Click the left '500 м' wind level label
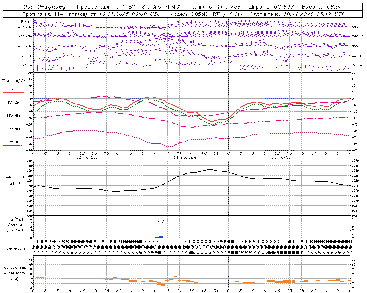367x293 pixels. point(28,56)
